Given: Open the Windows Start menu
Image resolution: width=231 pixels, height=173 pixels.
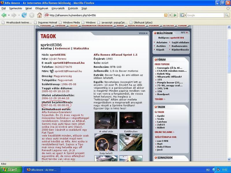Looking at the screenshot, I should click(x=11, y=170).
